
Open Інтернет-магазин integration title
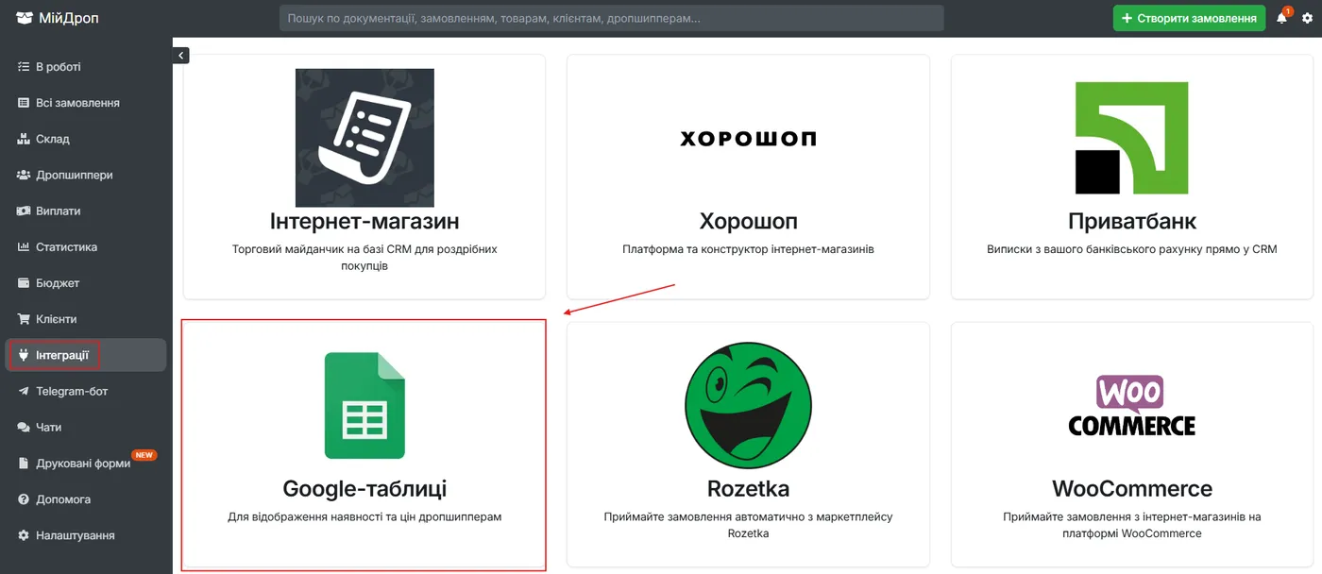click(x=364, y=221)
